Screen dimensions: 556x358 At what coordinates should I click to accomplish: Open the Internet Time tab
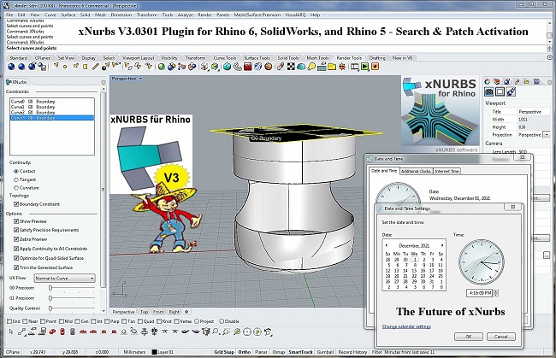pos(447,171)
